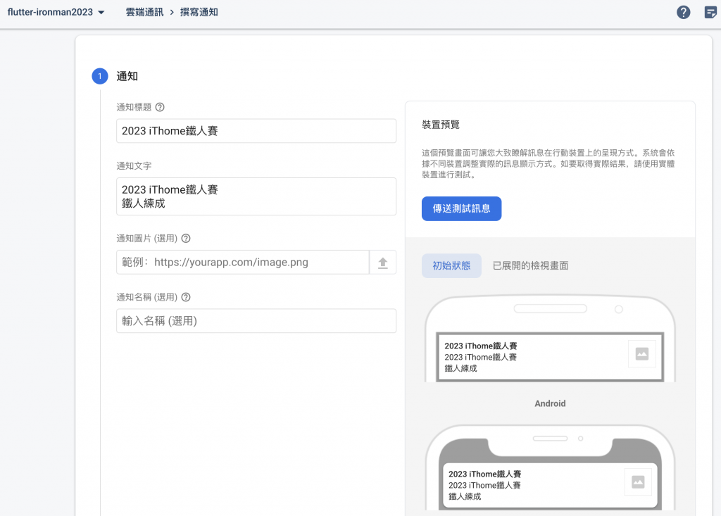This screenshot has height=516, width=721.
Task: Focus the 通知名稱 input field
Action: (256, 321)
